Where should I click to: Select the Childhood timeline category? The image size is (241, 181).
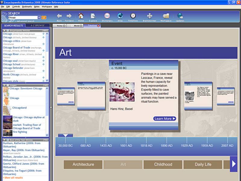[163, 164]
